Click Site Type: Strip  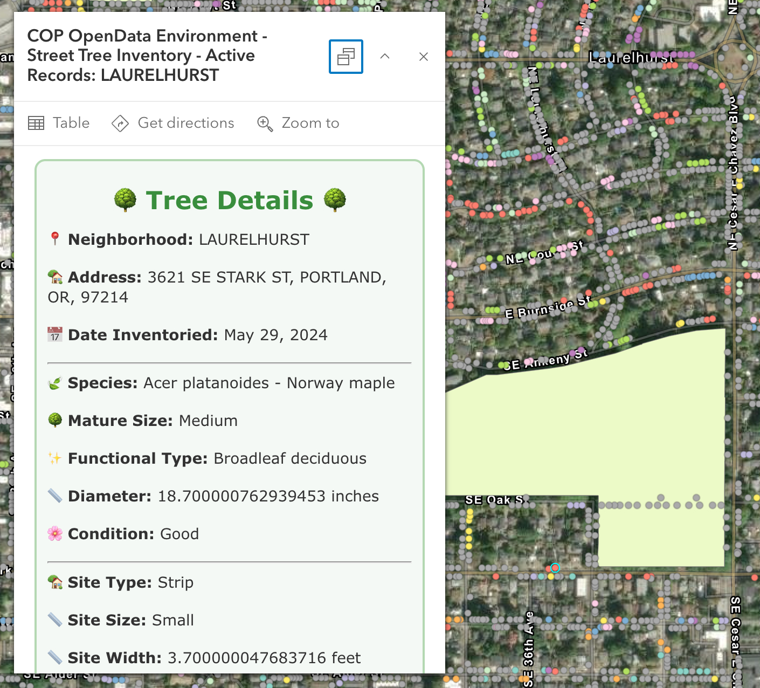(121, 582)
